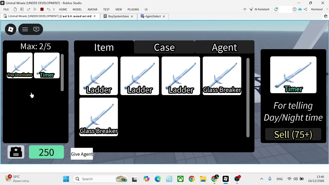This screenshot has width=329, height=185.
Task: Click the ENG language indicator
Action: pyautogui.click(x=280, y=179)
